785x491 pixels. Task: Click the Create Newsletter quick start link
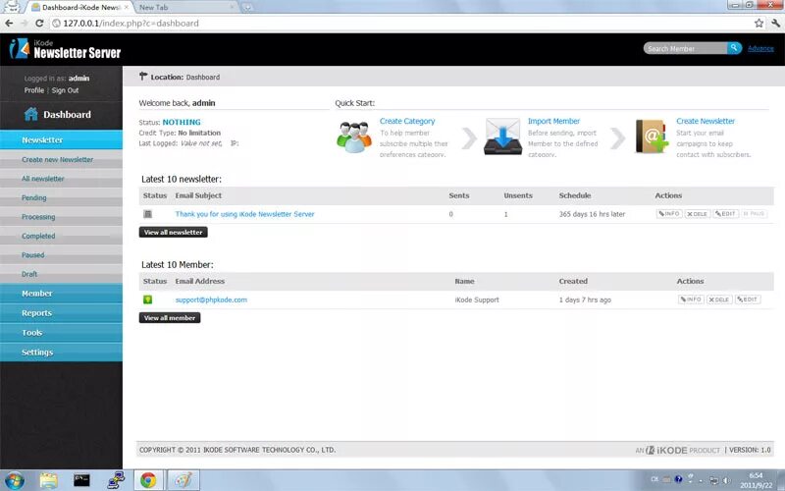click(706, 121)
